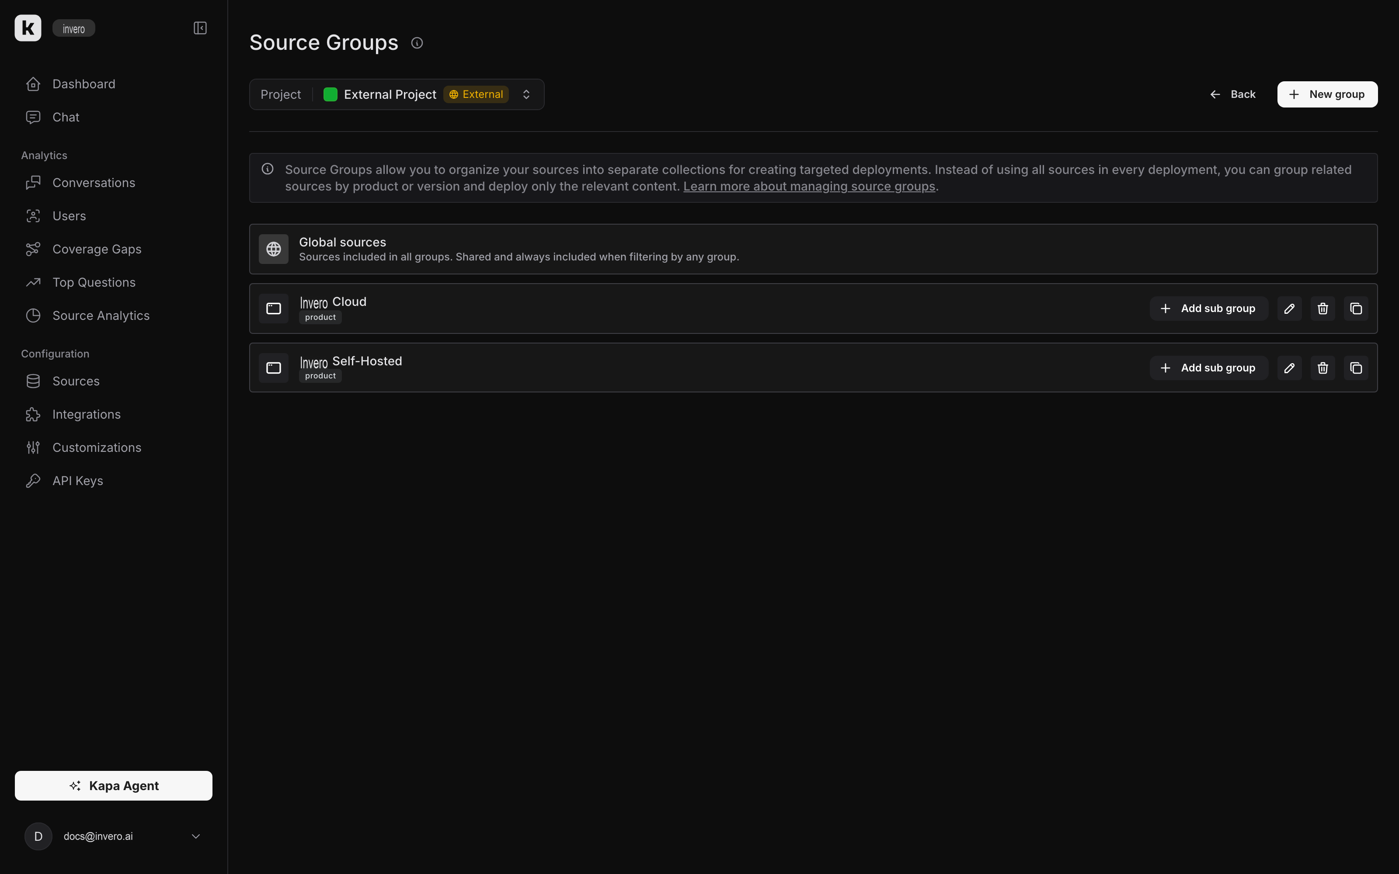Duplicate the Invero Cloud group
The height and width of the screenshot is (874, 1399).
pos(1356,309)
